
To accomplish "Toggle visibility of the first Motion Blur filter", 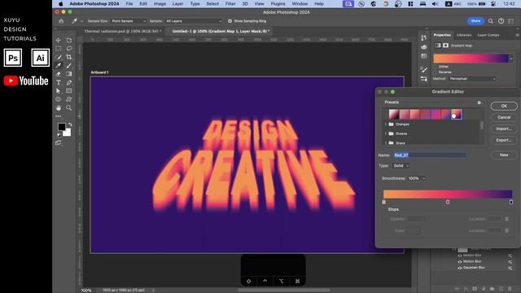I will (x=460, y=256).
